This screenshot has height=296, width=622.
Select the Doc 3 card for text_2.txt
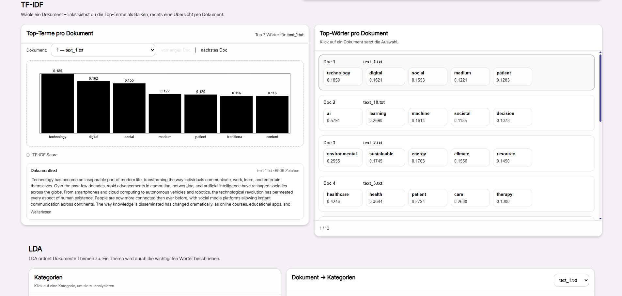tap(457, 143)
